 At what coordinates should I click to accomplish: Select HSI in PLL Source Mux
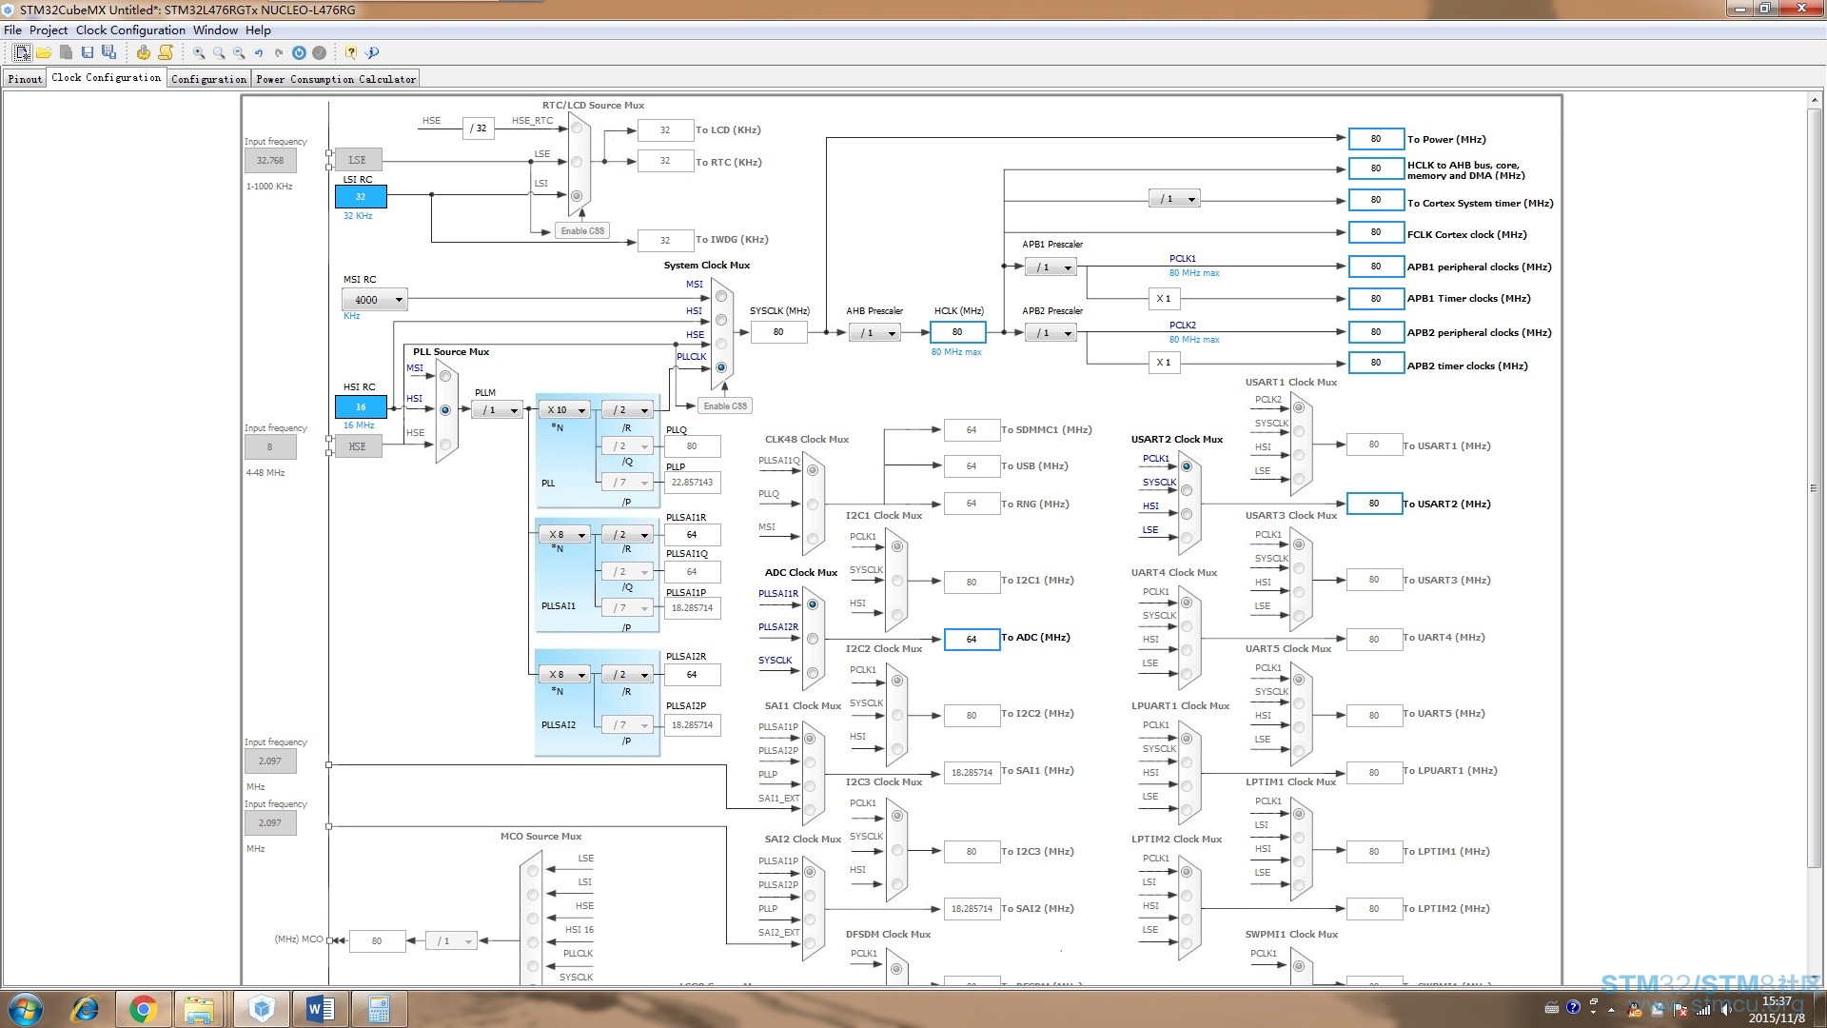445,410
